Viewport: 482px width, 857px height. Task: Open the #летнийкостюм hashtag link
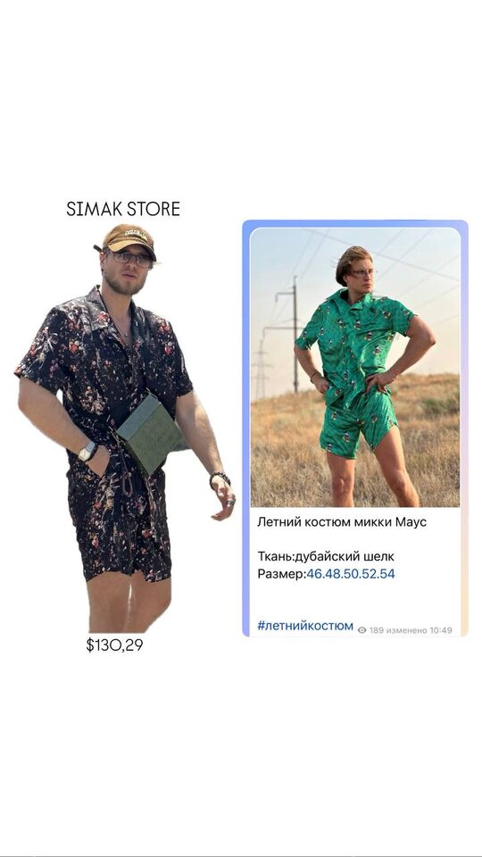(x=305, y=626)
